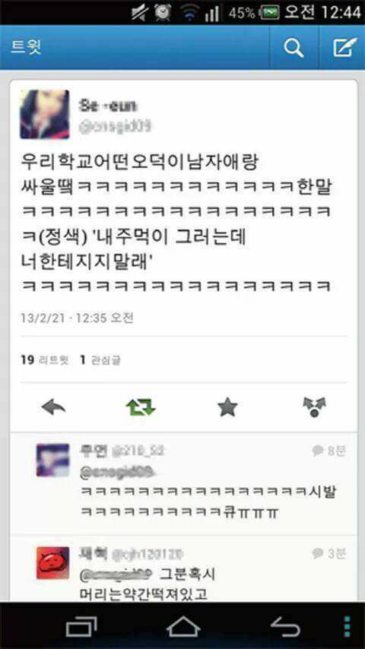Open the three-dot overflow menu

point(348,627)
